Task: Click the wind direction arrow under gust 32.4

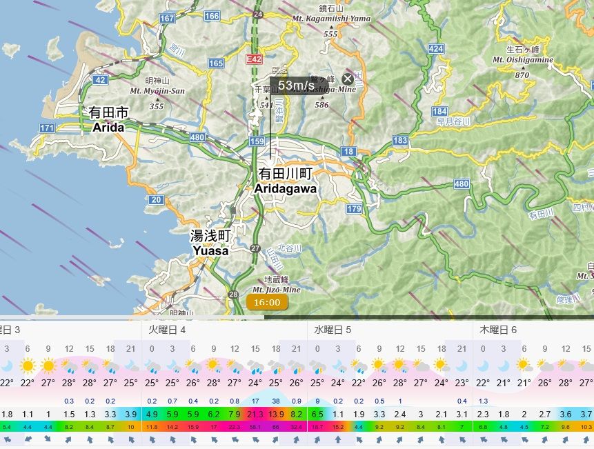Action: (297, 440)
